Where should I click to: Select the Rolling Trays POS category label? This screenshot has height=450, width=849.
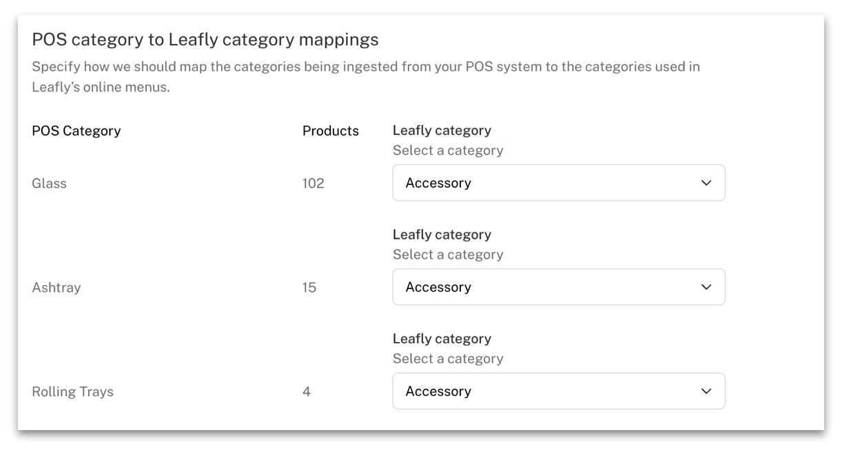click(72, 392)
